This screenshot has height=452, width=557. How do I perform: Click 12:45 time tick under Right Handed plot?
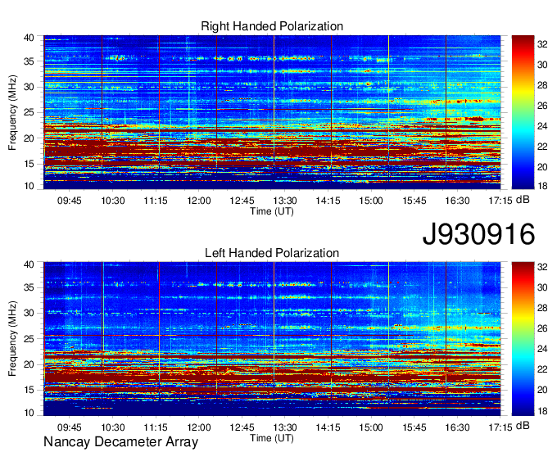(242, 201)
